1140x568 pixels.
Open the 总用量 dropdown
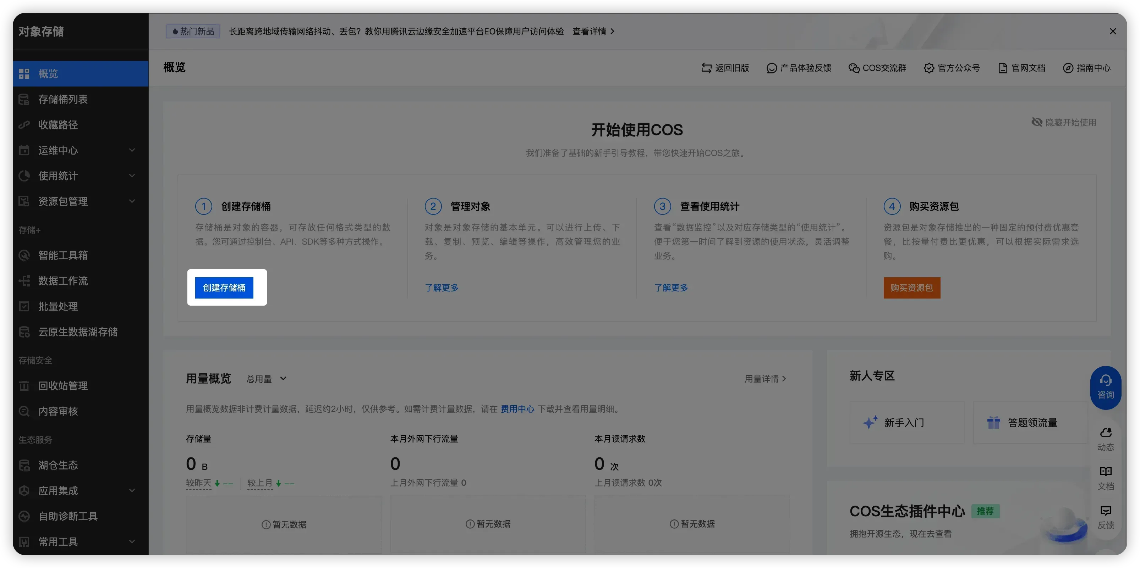(x=266, y=379)
